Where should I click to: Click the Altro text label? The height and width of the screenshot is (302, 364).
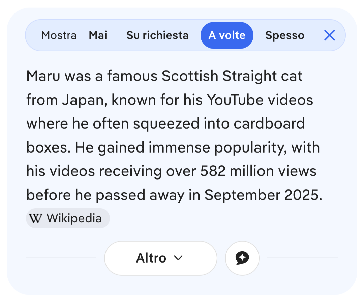tap(151, 258)
